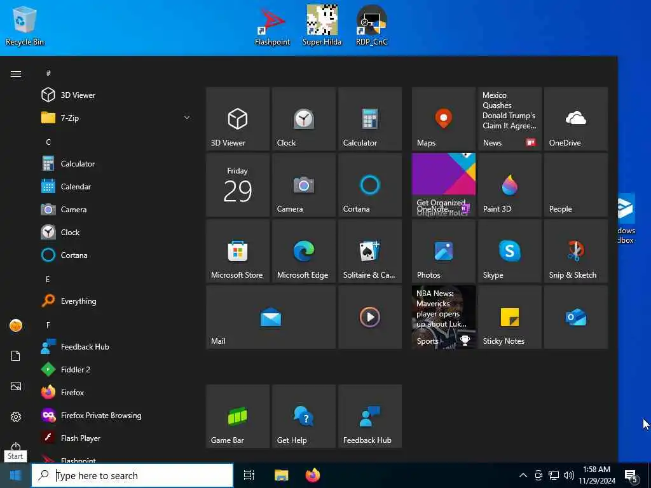
Task: Open the wide Mail tile
Action: pos(271,317)
